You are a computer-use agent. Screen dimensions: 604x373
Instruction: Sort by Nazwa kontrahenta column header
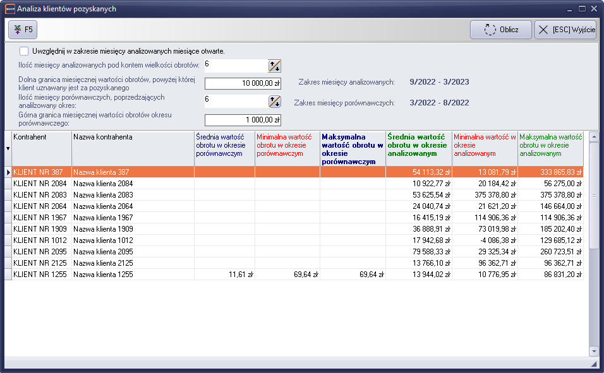click(133, 148)
